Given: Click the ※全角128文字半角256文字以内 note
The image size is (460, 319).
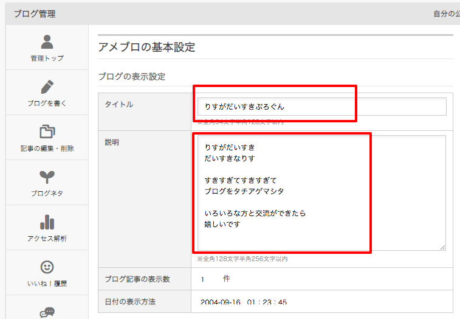Looking at the screenshot, I should coord(242,259).
